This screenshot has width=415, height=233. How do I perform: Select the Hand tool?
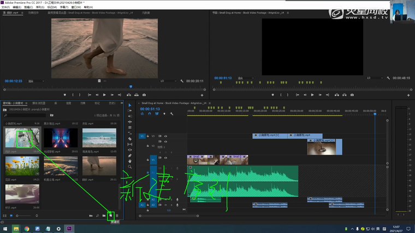tap(130, 161)
